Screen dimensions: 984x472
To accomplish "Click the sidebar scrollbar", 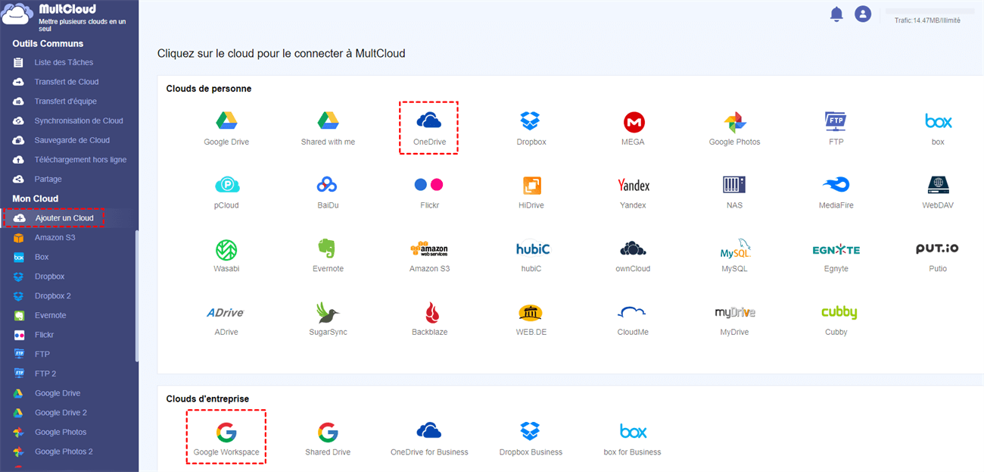I will tap(137, 295).
